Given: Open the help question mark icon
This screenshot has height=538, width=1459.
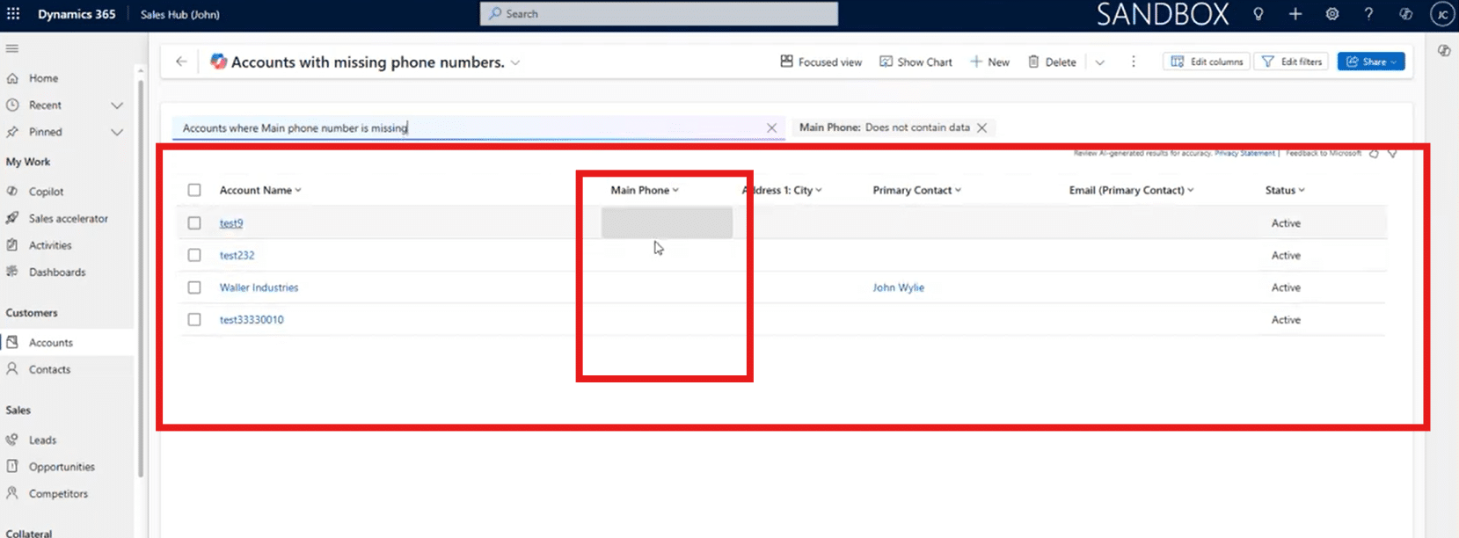Looking at the screenshot, I should 1368,14.
